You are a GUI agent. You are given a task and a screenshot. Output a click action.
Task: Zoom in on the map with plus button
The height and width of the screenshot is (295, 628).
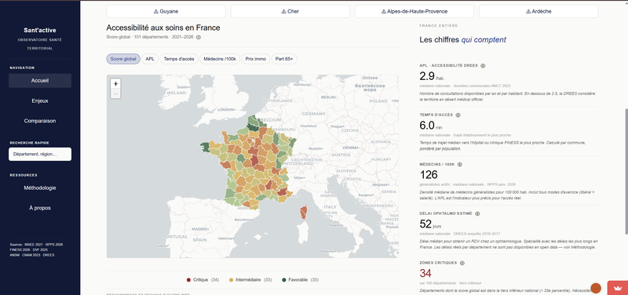[115, 84]
